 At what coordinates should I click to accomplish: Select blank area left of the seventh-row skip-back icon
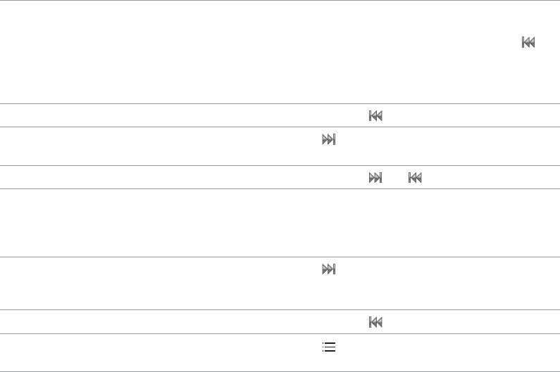click(182, 321)
